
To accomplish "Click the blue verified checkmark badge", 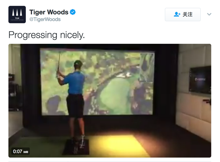I will click(73, 12).
